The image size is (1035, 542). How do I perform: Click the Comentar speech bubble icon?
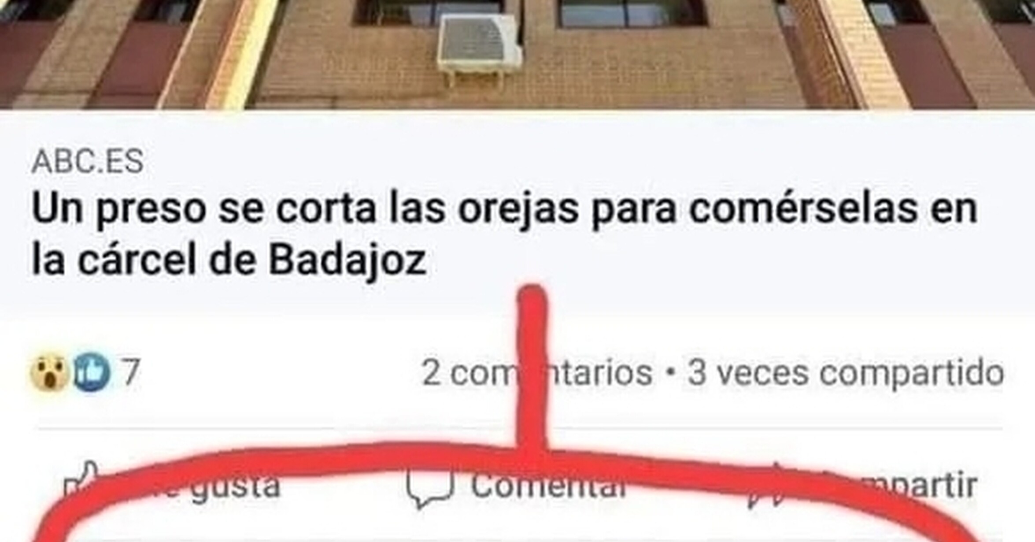[429, 487]
